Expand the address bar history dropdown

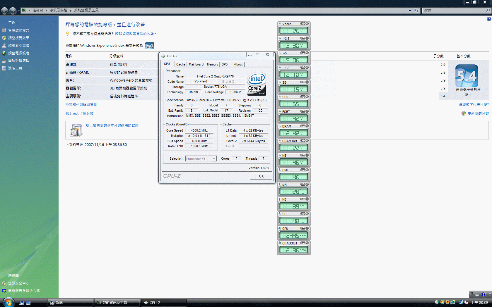(x=410, y=11)
